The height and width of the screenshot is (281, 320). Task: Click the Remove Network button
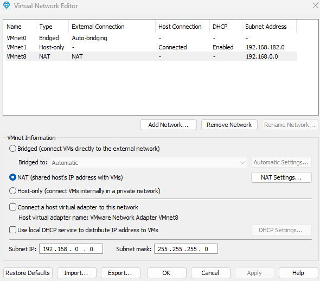pos(229,125)
